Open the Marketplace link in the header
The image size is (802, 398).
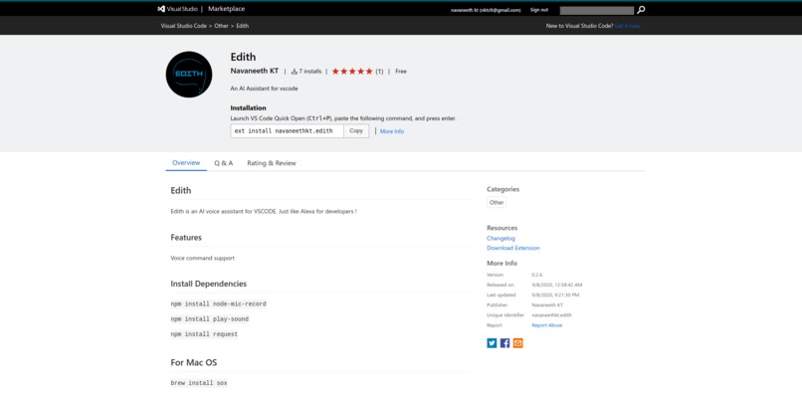[226, 9]
